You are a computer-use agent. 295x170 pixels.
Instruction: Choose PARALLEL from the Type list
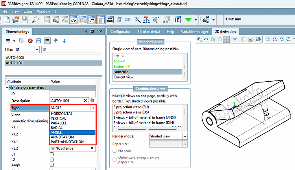59,123
